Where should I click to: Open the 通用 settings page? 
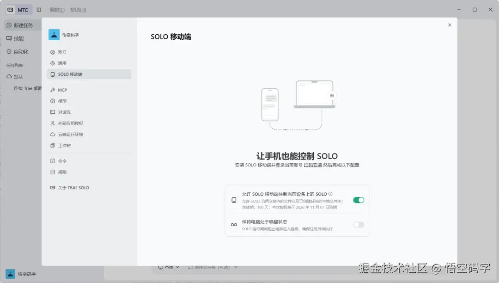(89, 63)
